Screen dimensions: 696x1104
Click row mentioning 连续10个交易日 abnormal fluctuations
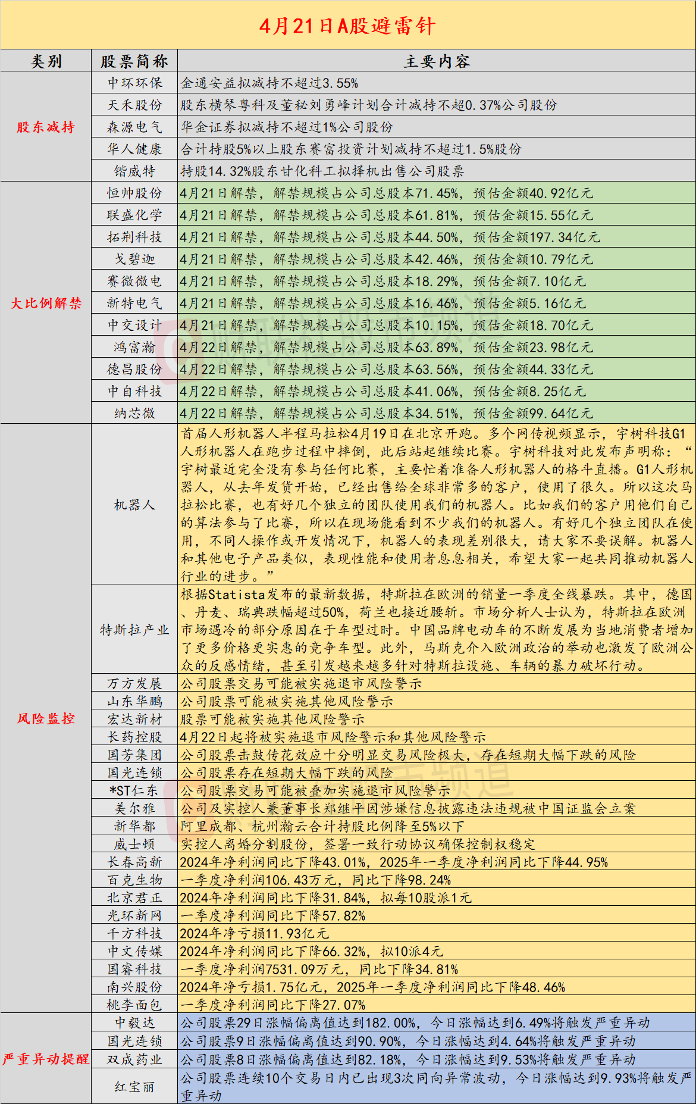pyautogui.click(x=437, y=1086)
